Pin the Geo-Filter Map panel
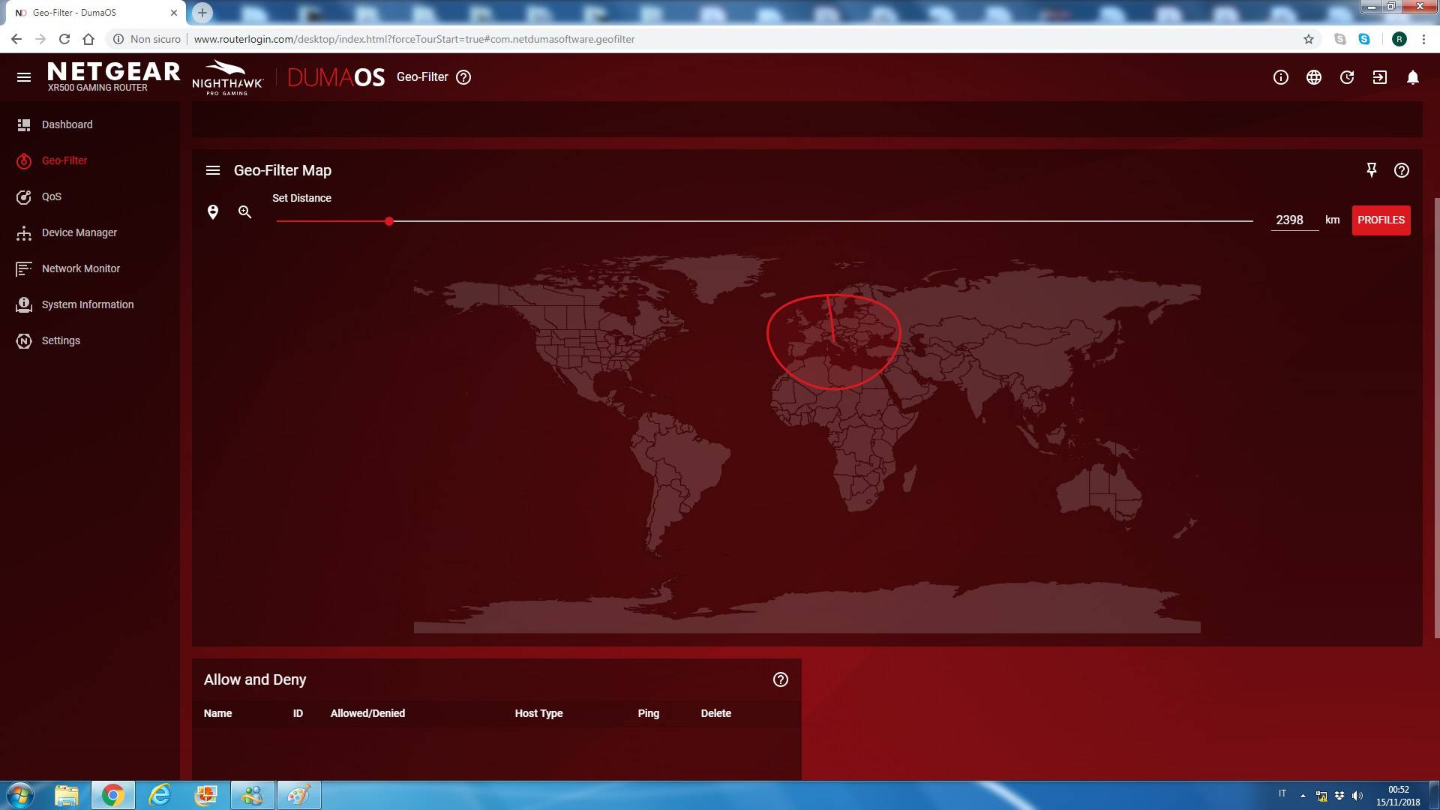 click(x=1372, y=170)
